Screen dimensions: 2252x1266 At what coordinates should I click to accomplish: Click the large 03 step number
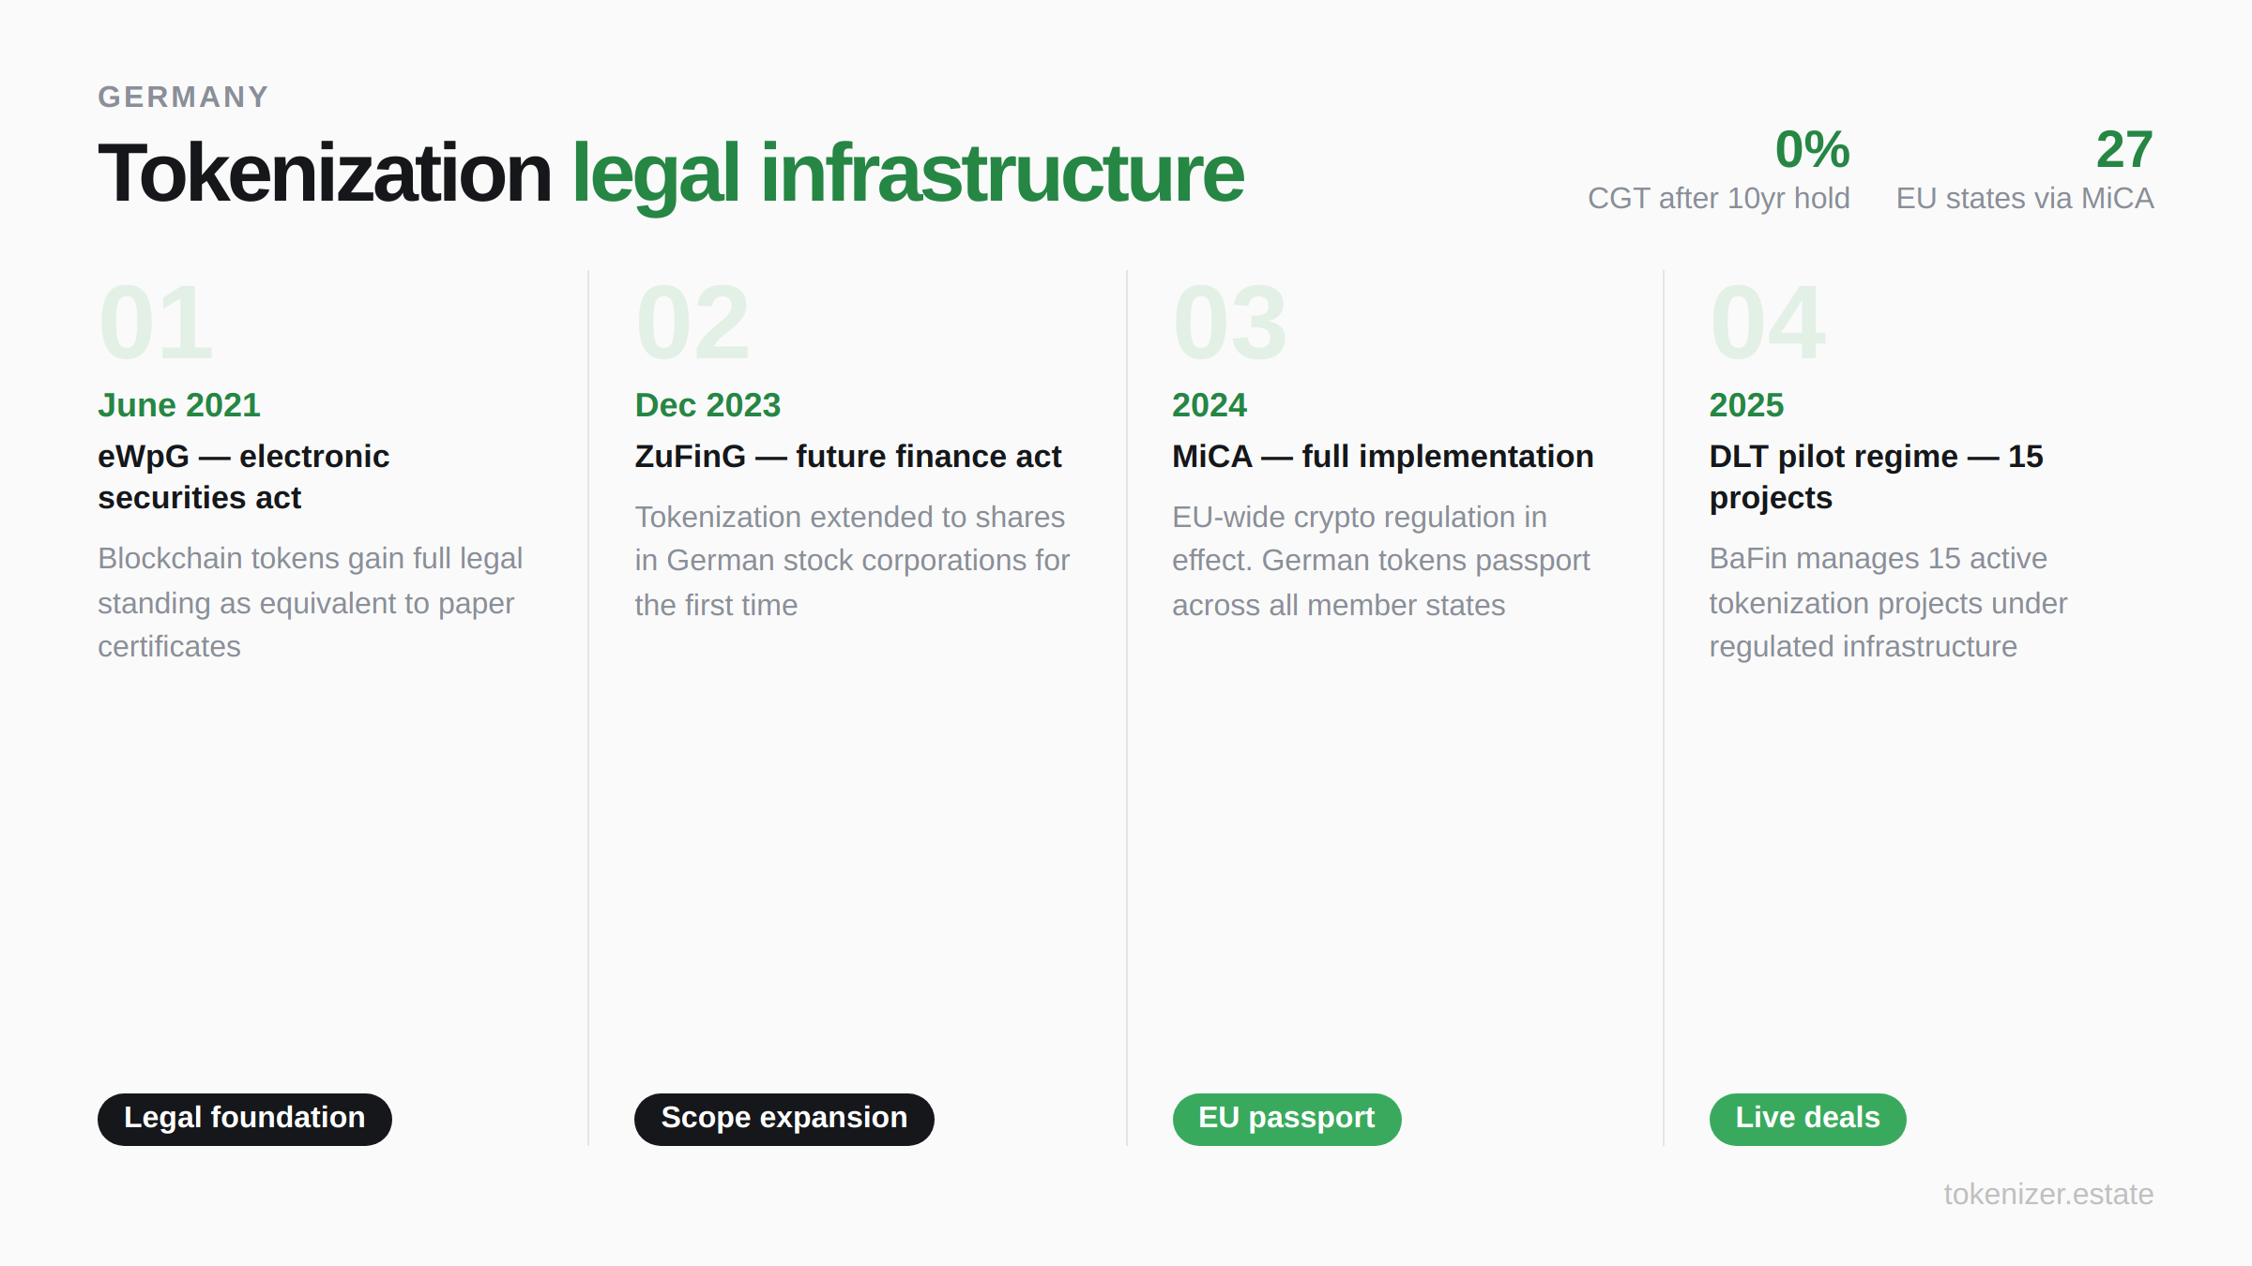1230,323
